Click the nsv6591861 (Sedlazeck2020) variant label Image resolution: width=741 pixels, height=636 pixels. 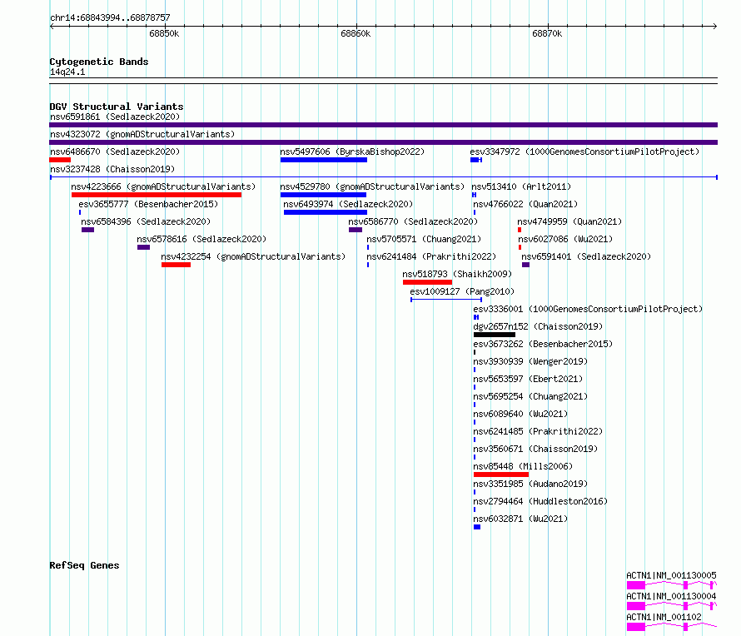[115, 117]
